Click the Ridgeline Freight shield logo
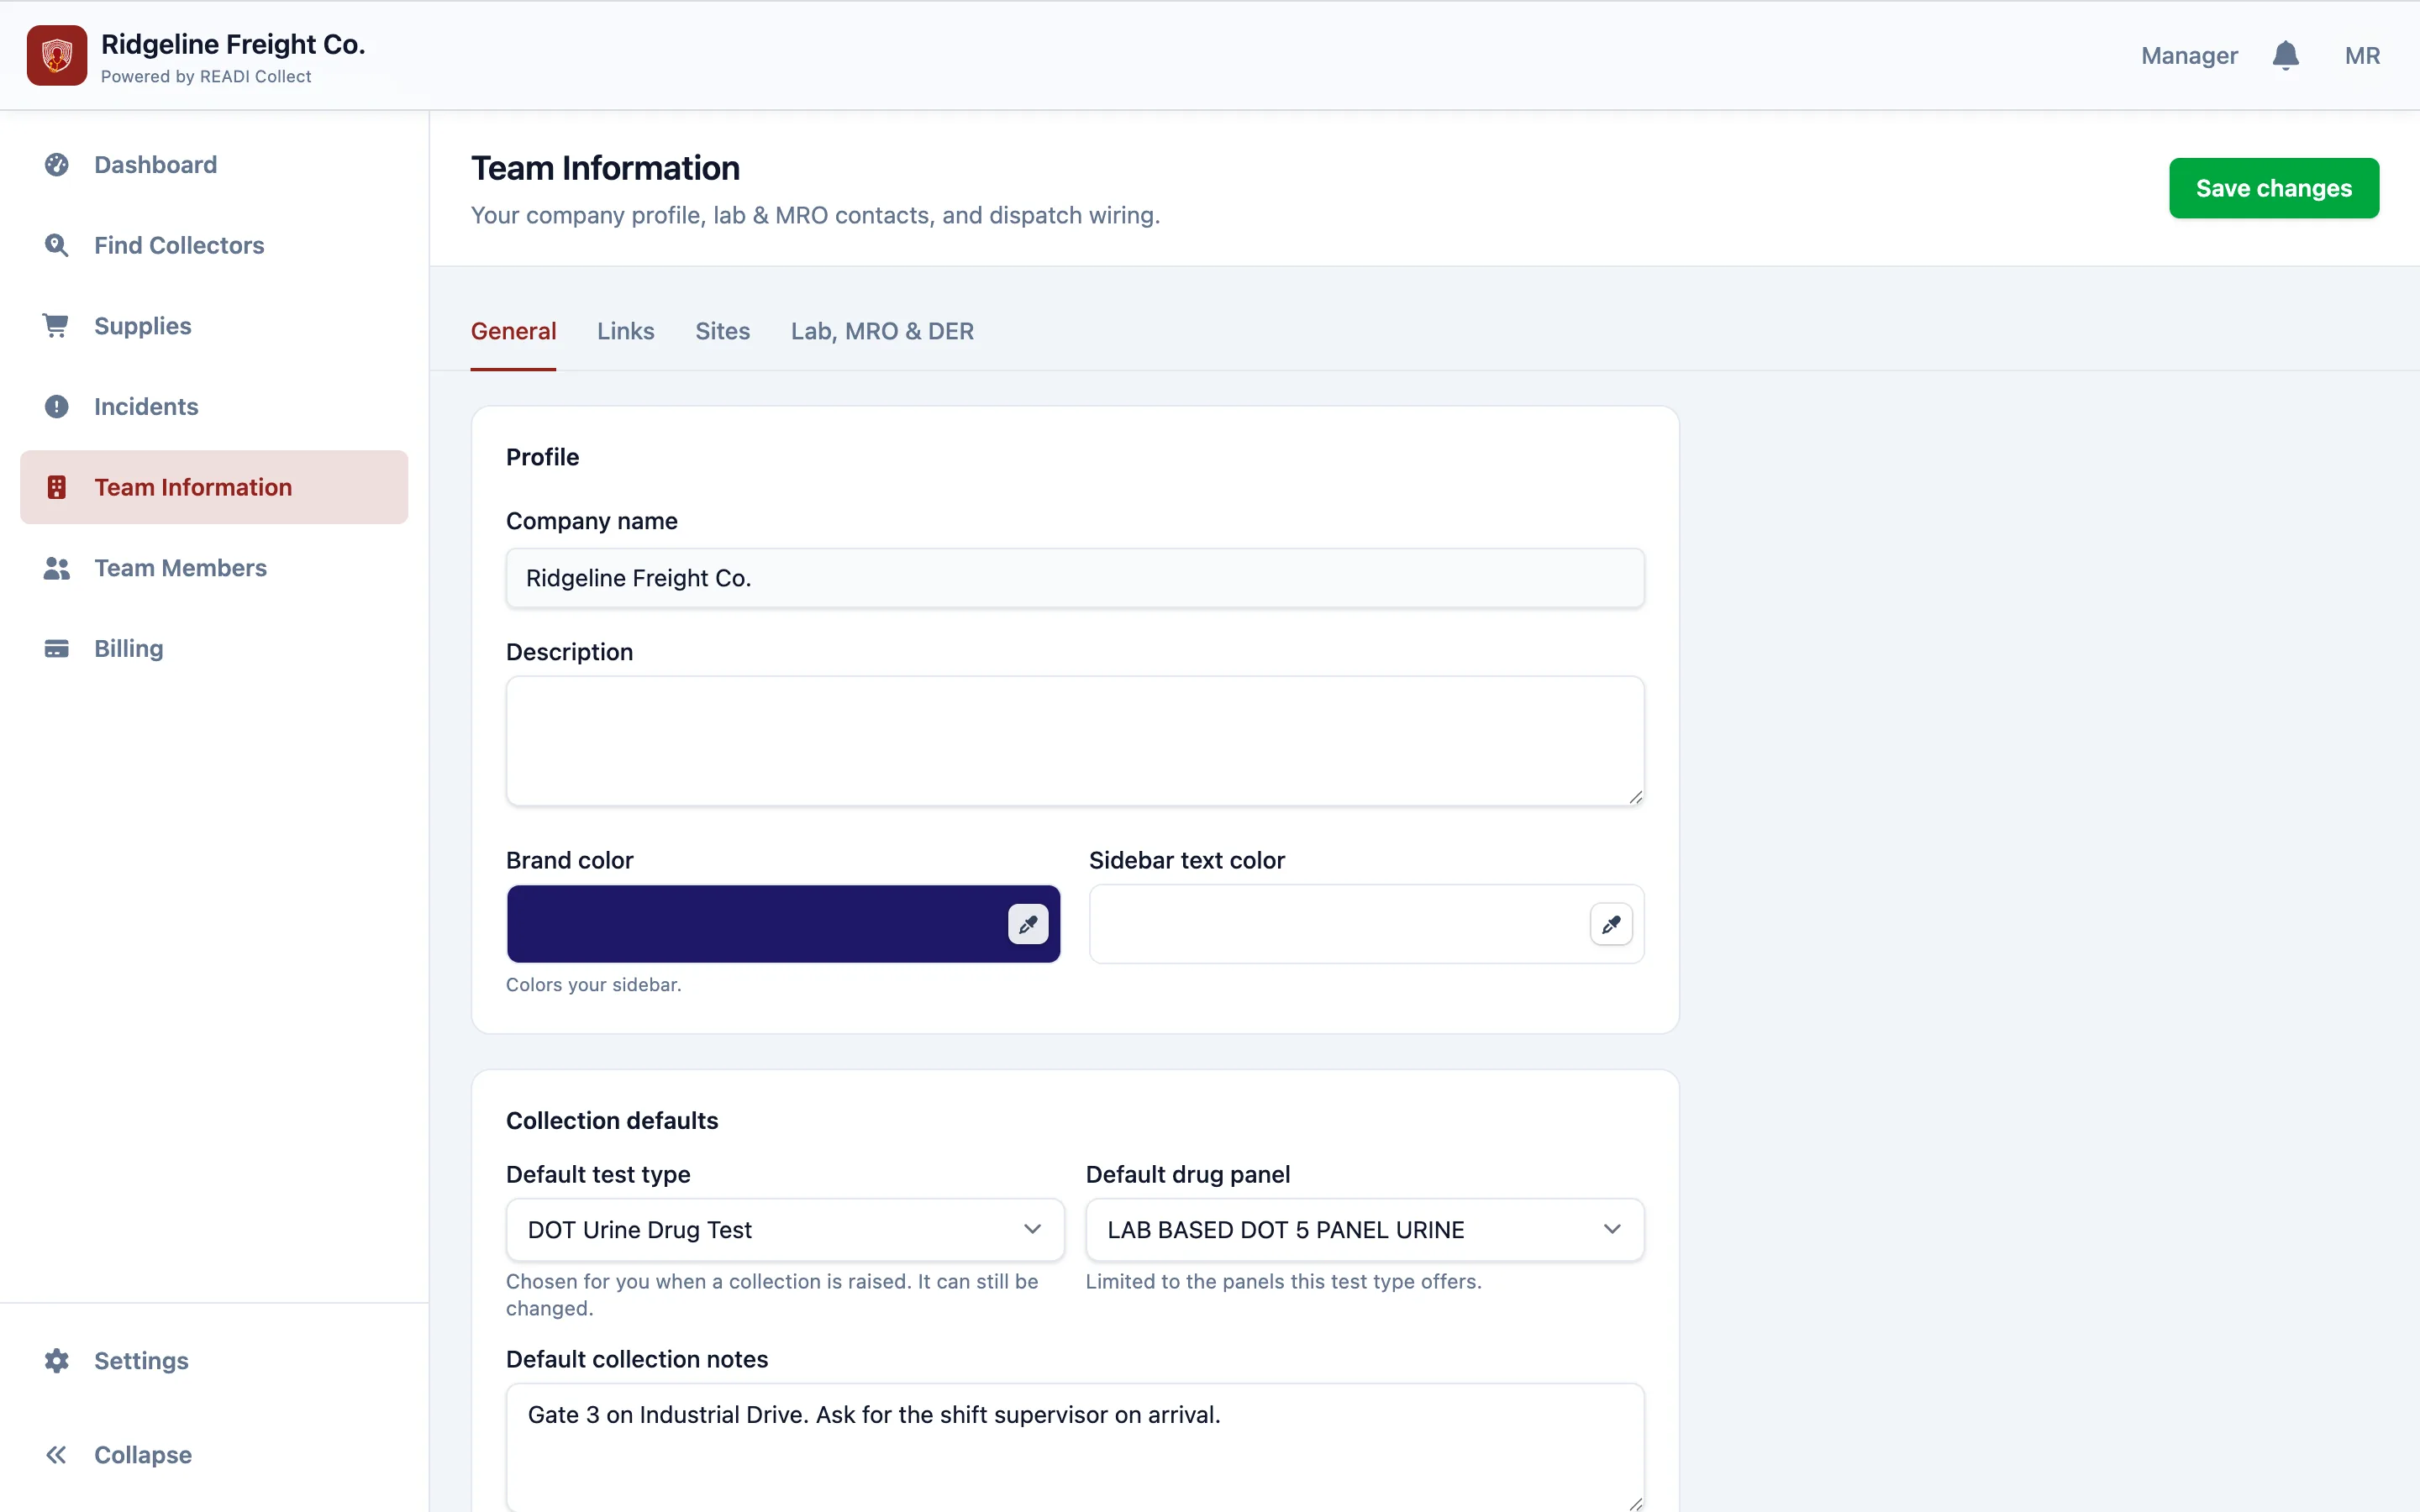Viewport: 2420px width, 1512px height. 57,55
